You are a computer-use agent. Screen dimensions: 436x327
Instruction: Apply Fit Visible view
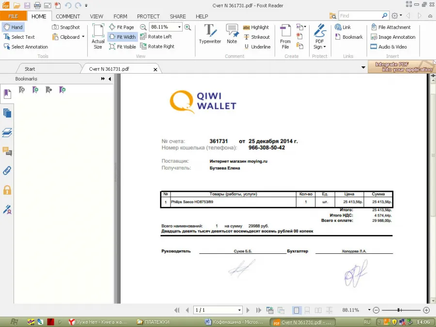click(123, 47)
